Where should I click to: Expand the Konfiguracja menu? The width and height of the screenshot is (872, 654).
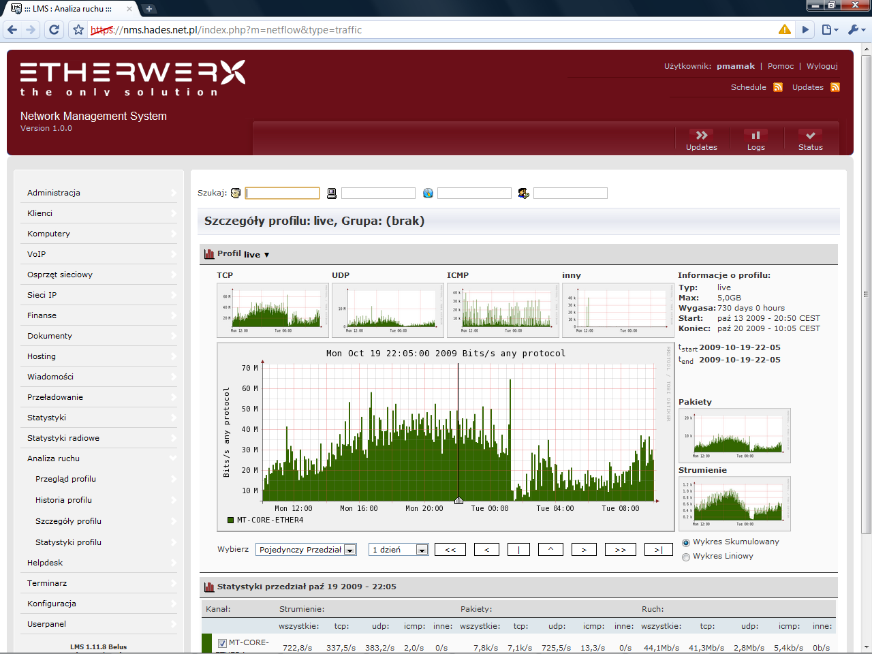tap(99, 604)
